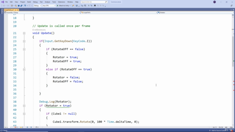Open the Help menu

[77, 2]
